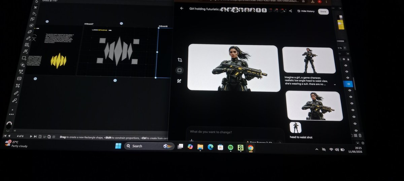Select the draw/edit brush icon
The height and width of the screenshot is (181, 404).
[x=180, y=81]
